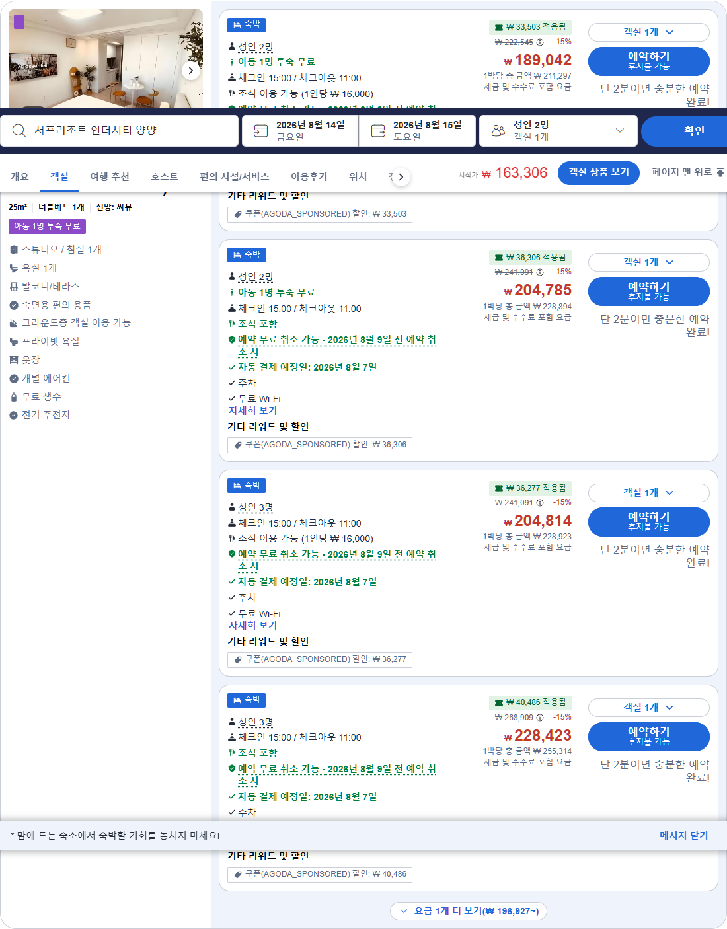Open check-in date 2026년 8월 14일

pos(300,131)
